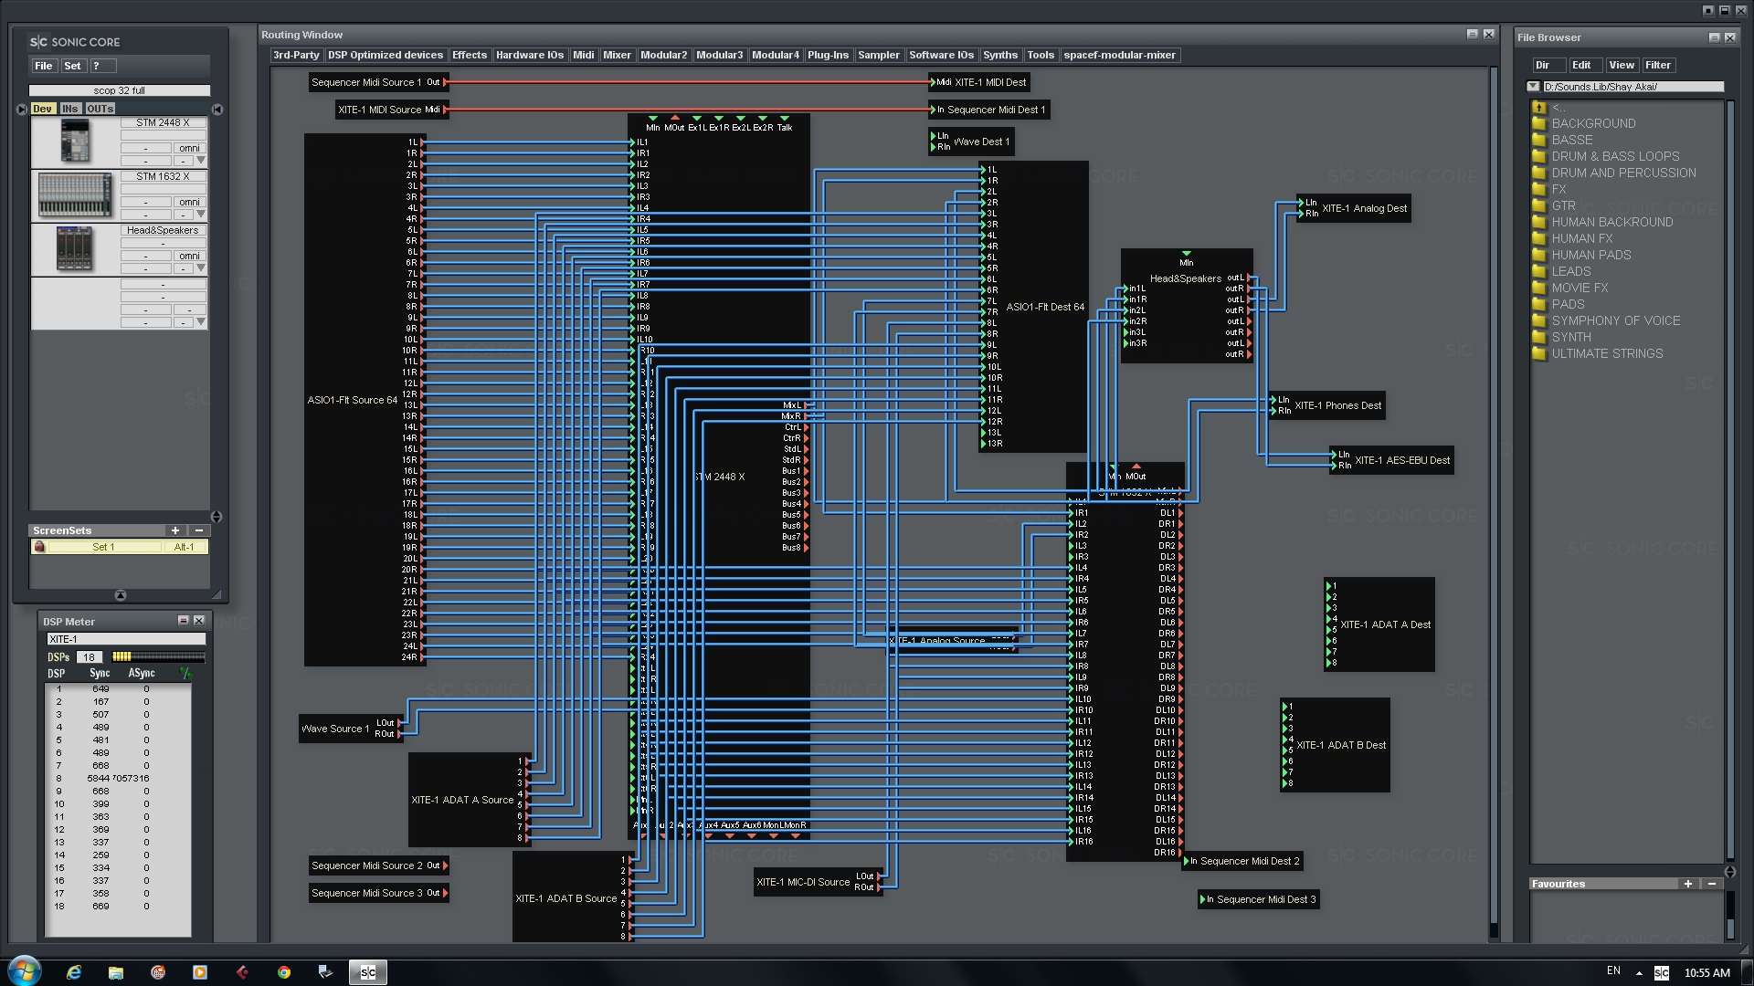Open Google Chrome from the taskbar
Image resolution: width=1754 pixels, height=986 pixels.
pyautogui.click(x=284, y=972)
